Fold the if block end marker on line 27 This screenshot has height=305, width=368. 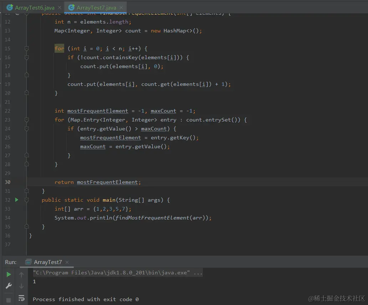point(26,155)
